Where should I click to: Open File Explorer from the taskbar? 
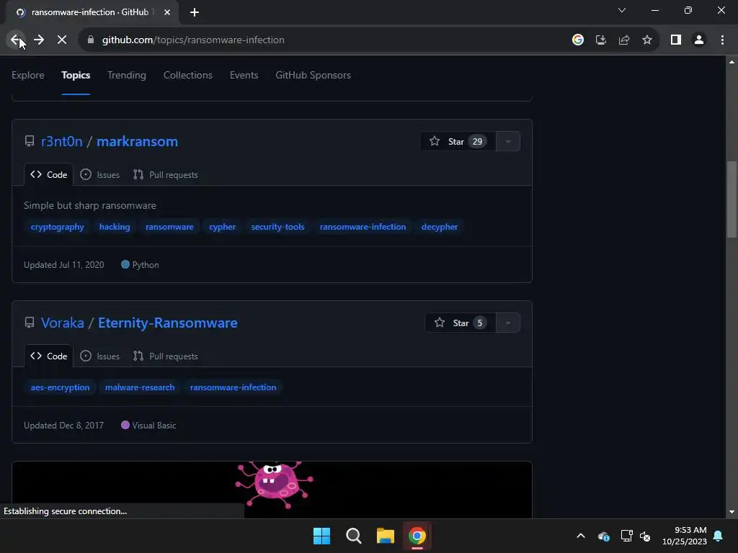386,536
